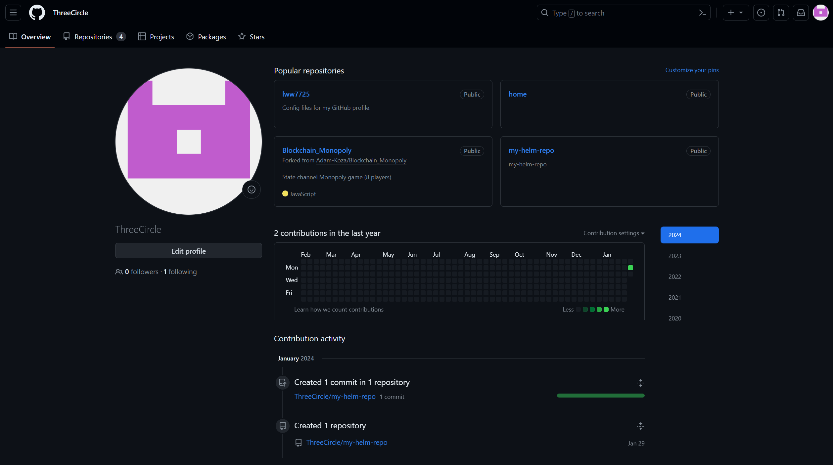
Task: Switch to the Repositories tab
Action: click(94, 37)
